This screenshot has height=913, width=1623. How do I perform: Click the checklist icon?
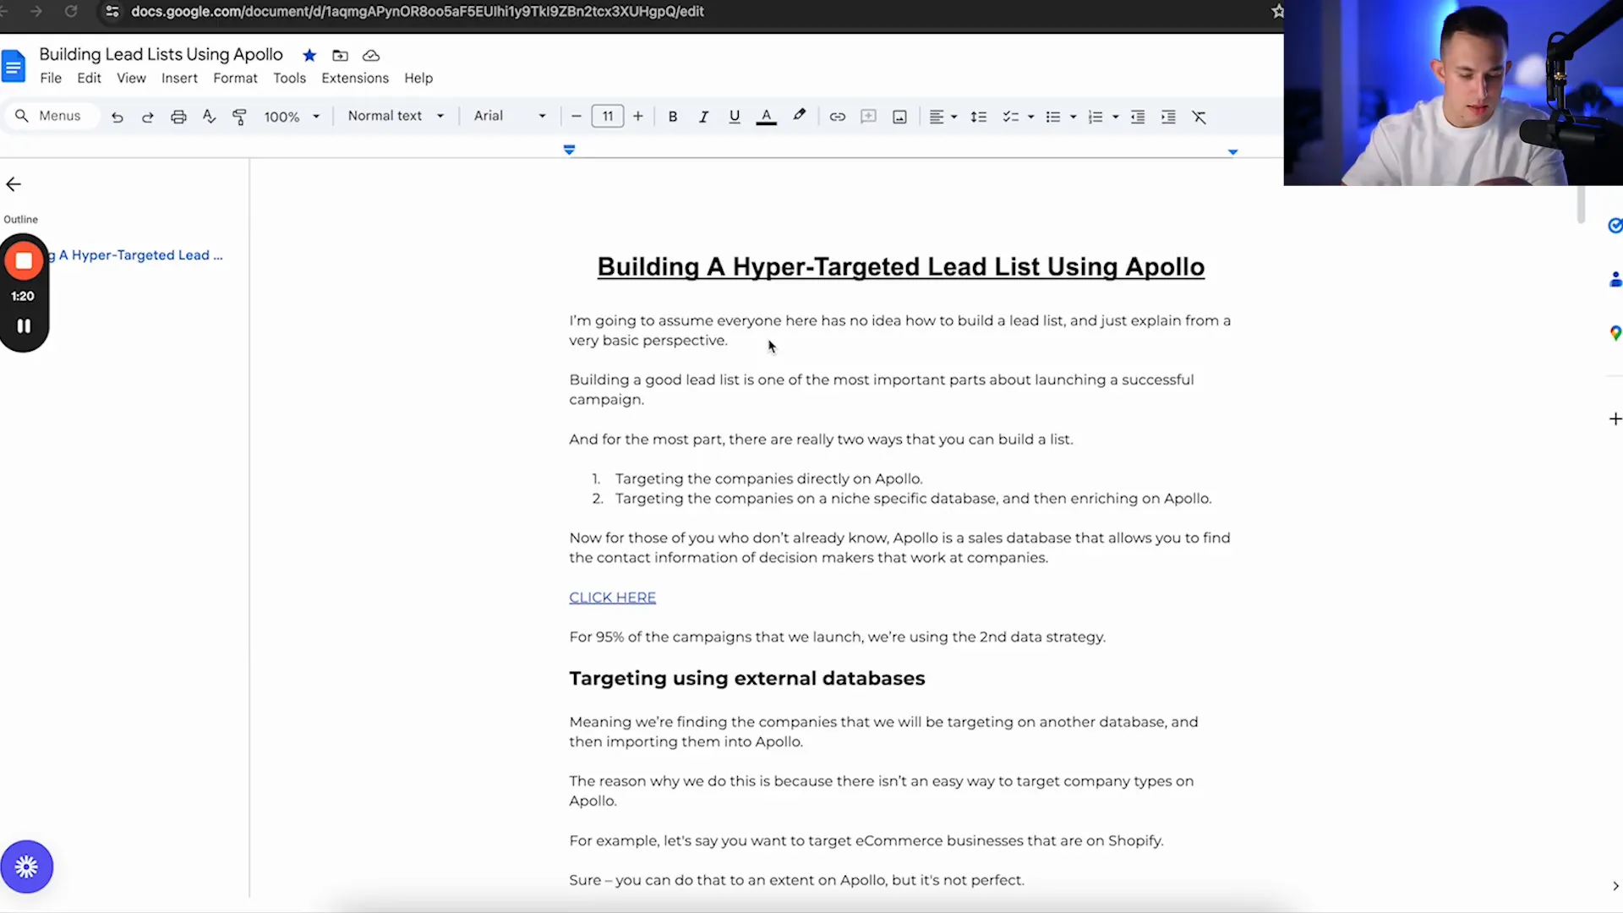click(x=1010, y=117)
